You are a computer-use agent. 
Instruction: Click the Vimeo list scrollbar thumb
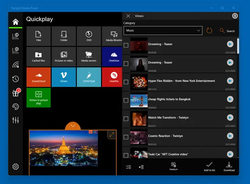click(238, 46)
